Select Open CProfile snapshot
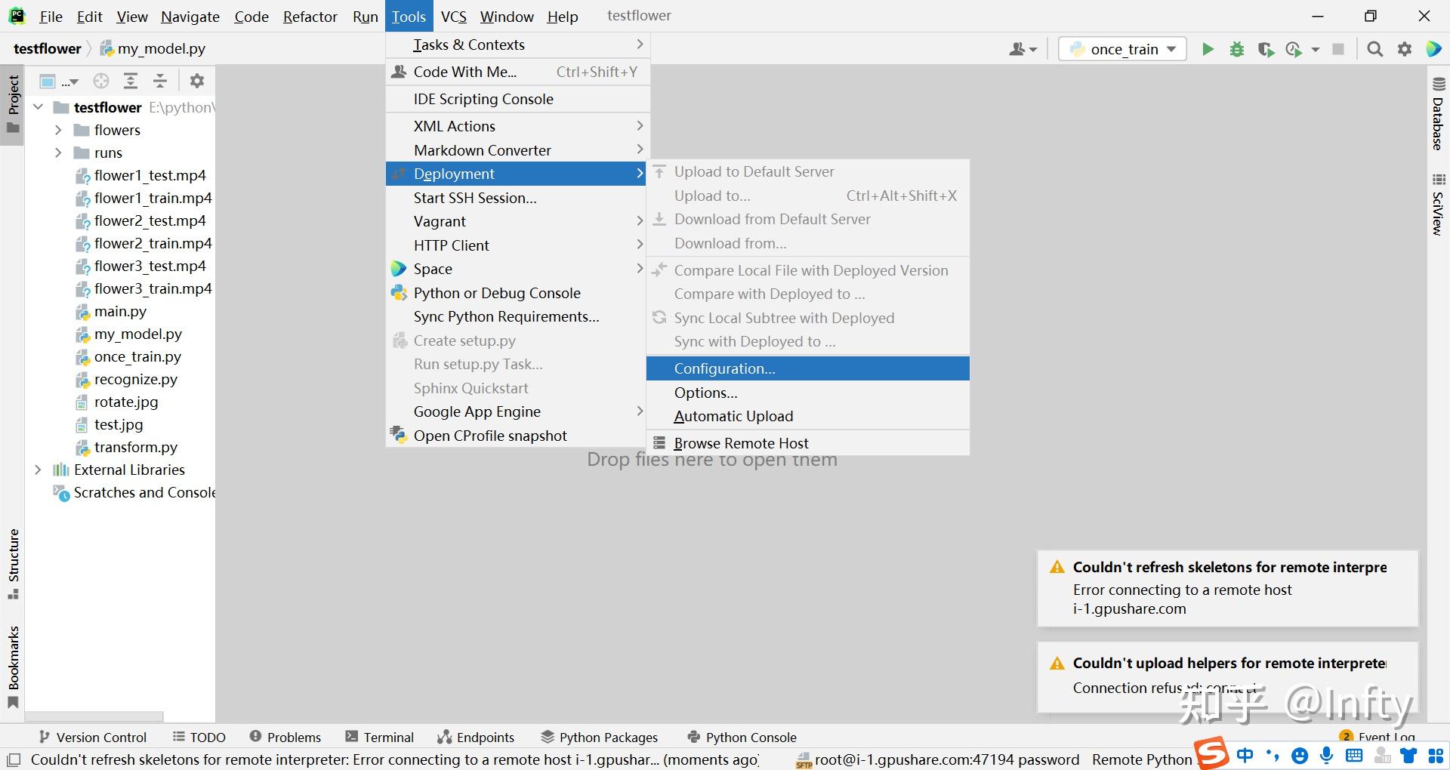Screen dimensions: 1450x770 point(517,436)
